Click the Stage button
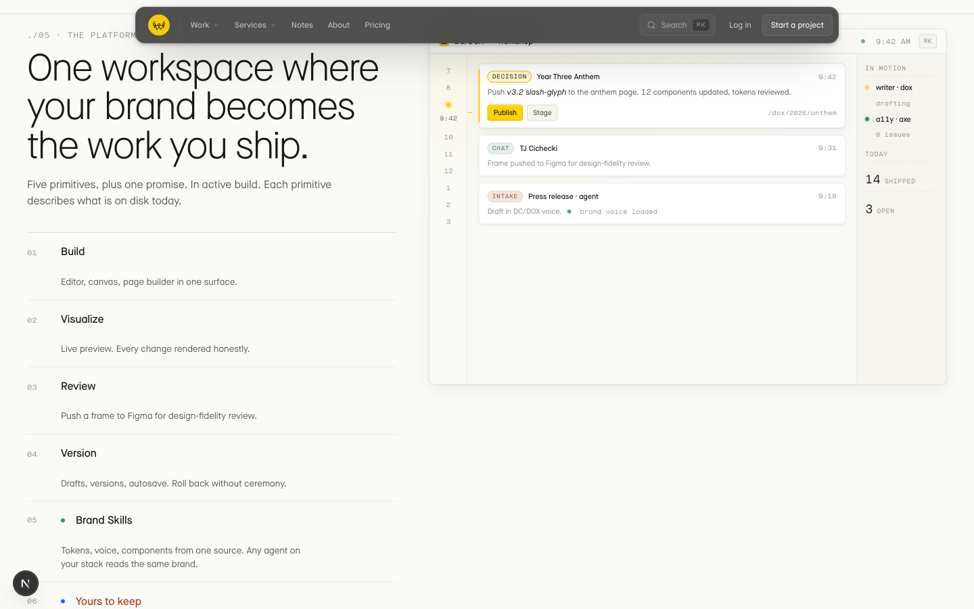The width and height of the screenshot is (974, 609). click(542, 113)
